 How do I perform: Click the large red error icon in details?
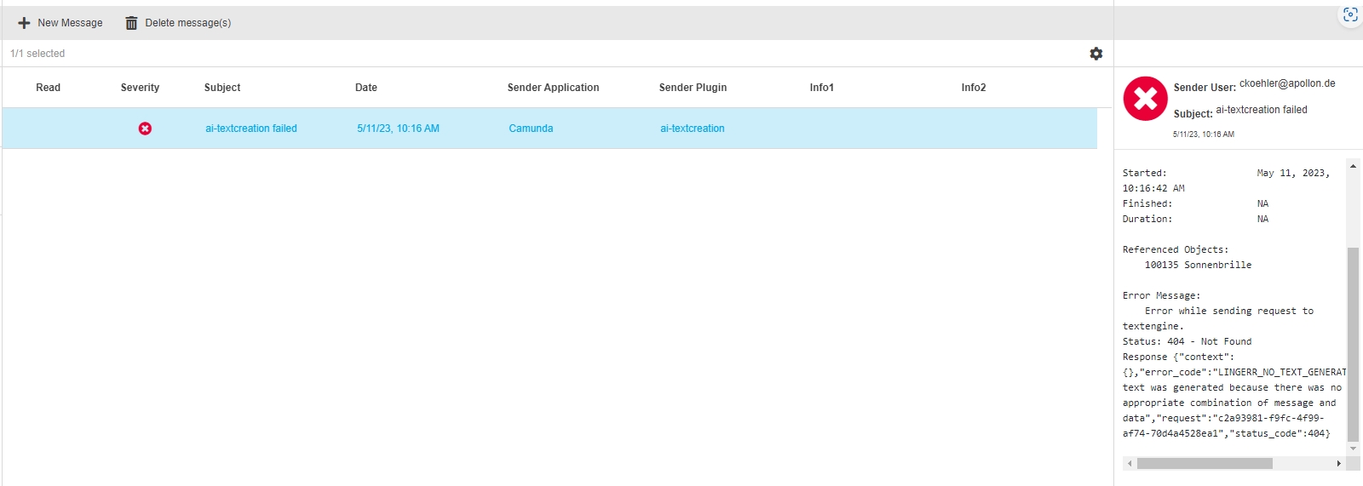1145,99
